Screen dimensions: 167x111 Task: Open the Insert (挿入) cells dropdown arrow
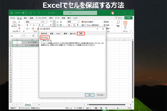[x=112, y=22]
